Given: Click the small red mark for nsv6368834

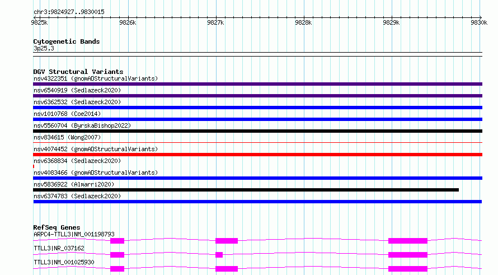Looking at the screenshot, I should 34,166.
